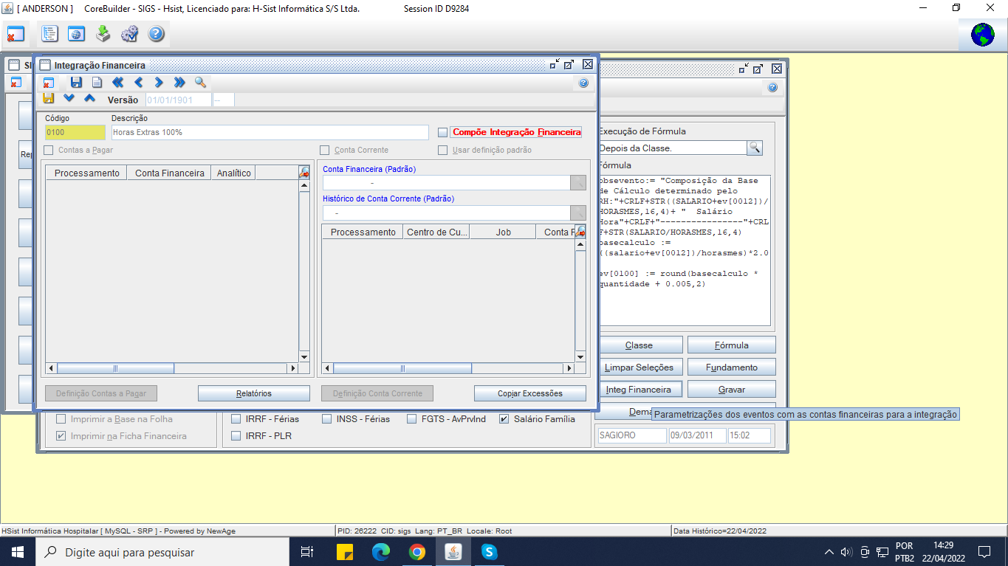Open Microsoft Edge from the taskbar
The height and width of the screenshot is (566, 1008).
tap(381, 551)
